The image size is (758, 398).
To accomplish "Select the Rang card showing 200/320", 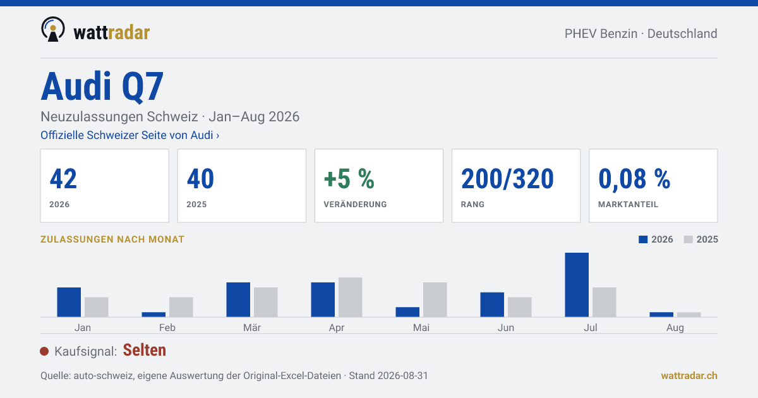I will point(516,186).
